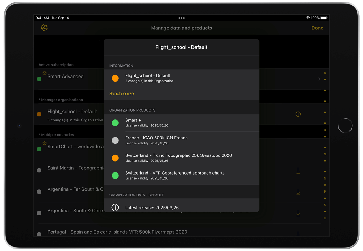Tap the green status dot beside Smart +
This screenshot has width=363, height=251.
(115, 123)
